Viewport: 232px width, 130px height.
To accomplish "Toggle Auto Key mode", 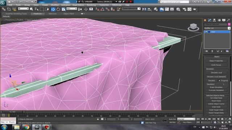I will [x=173, y=119].
